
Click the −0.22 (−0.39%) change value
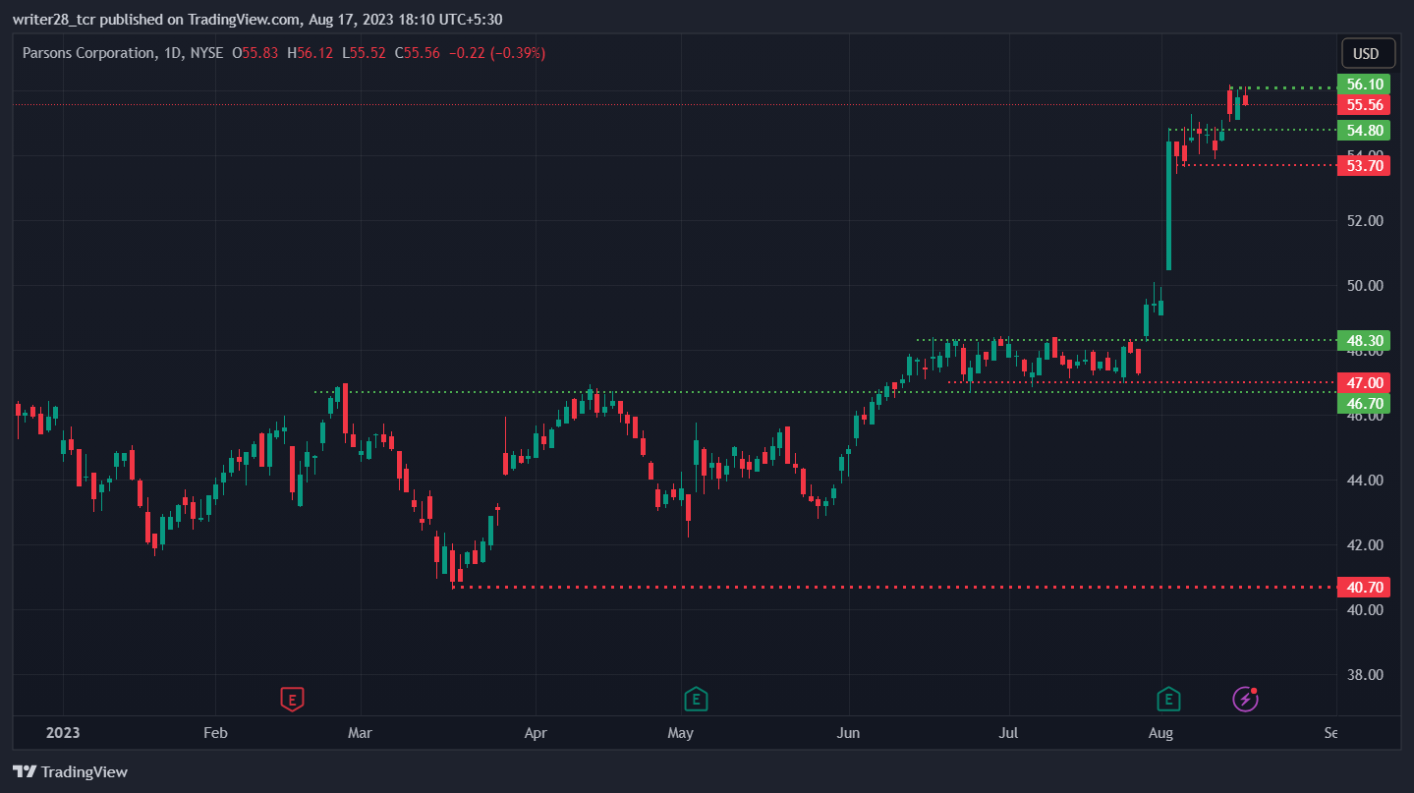[496, 53]
